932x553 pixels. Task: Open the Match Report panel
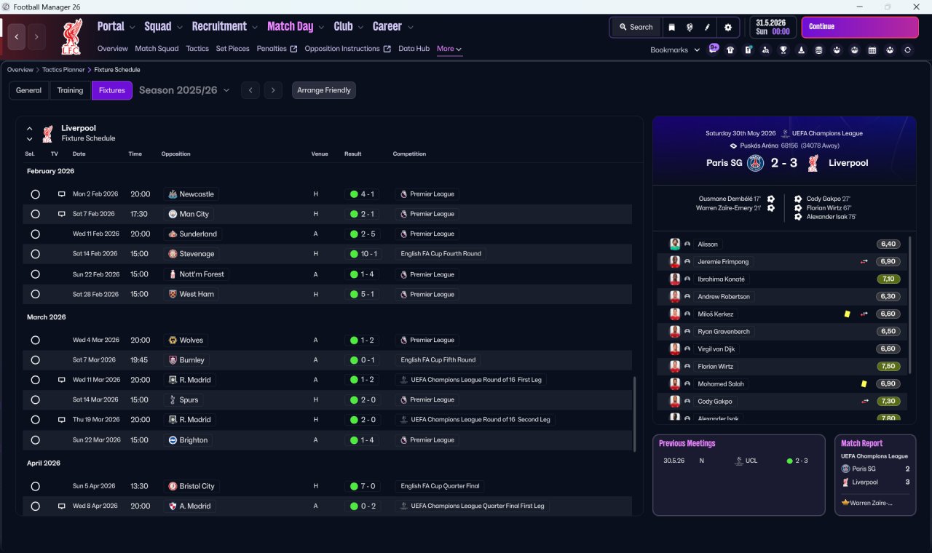[x=875, y=475]
